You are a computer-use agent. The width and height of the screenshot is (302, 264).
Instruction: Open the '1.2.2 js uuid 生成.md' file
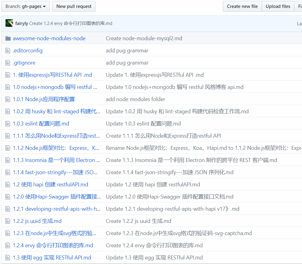point(37,221)
